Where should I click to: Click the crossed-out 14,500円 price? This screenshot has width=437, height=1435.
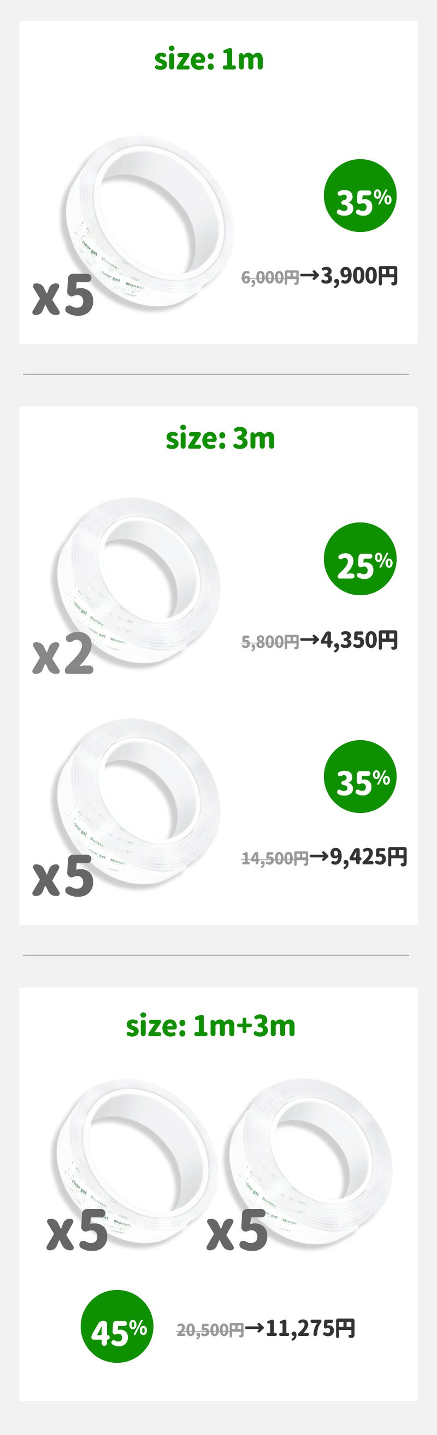(x=275, y=858)
